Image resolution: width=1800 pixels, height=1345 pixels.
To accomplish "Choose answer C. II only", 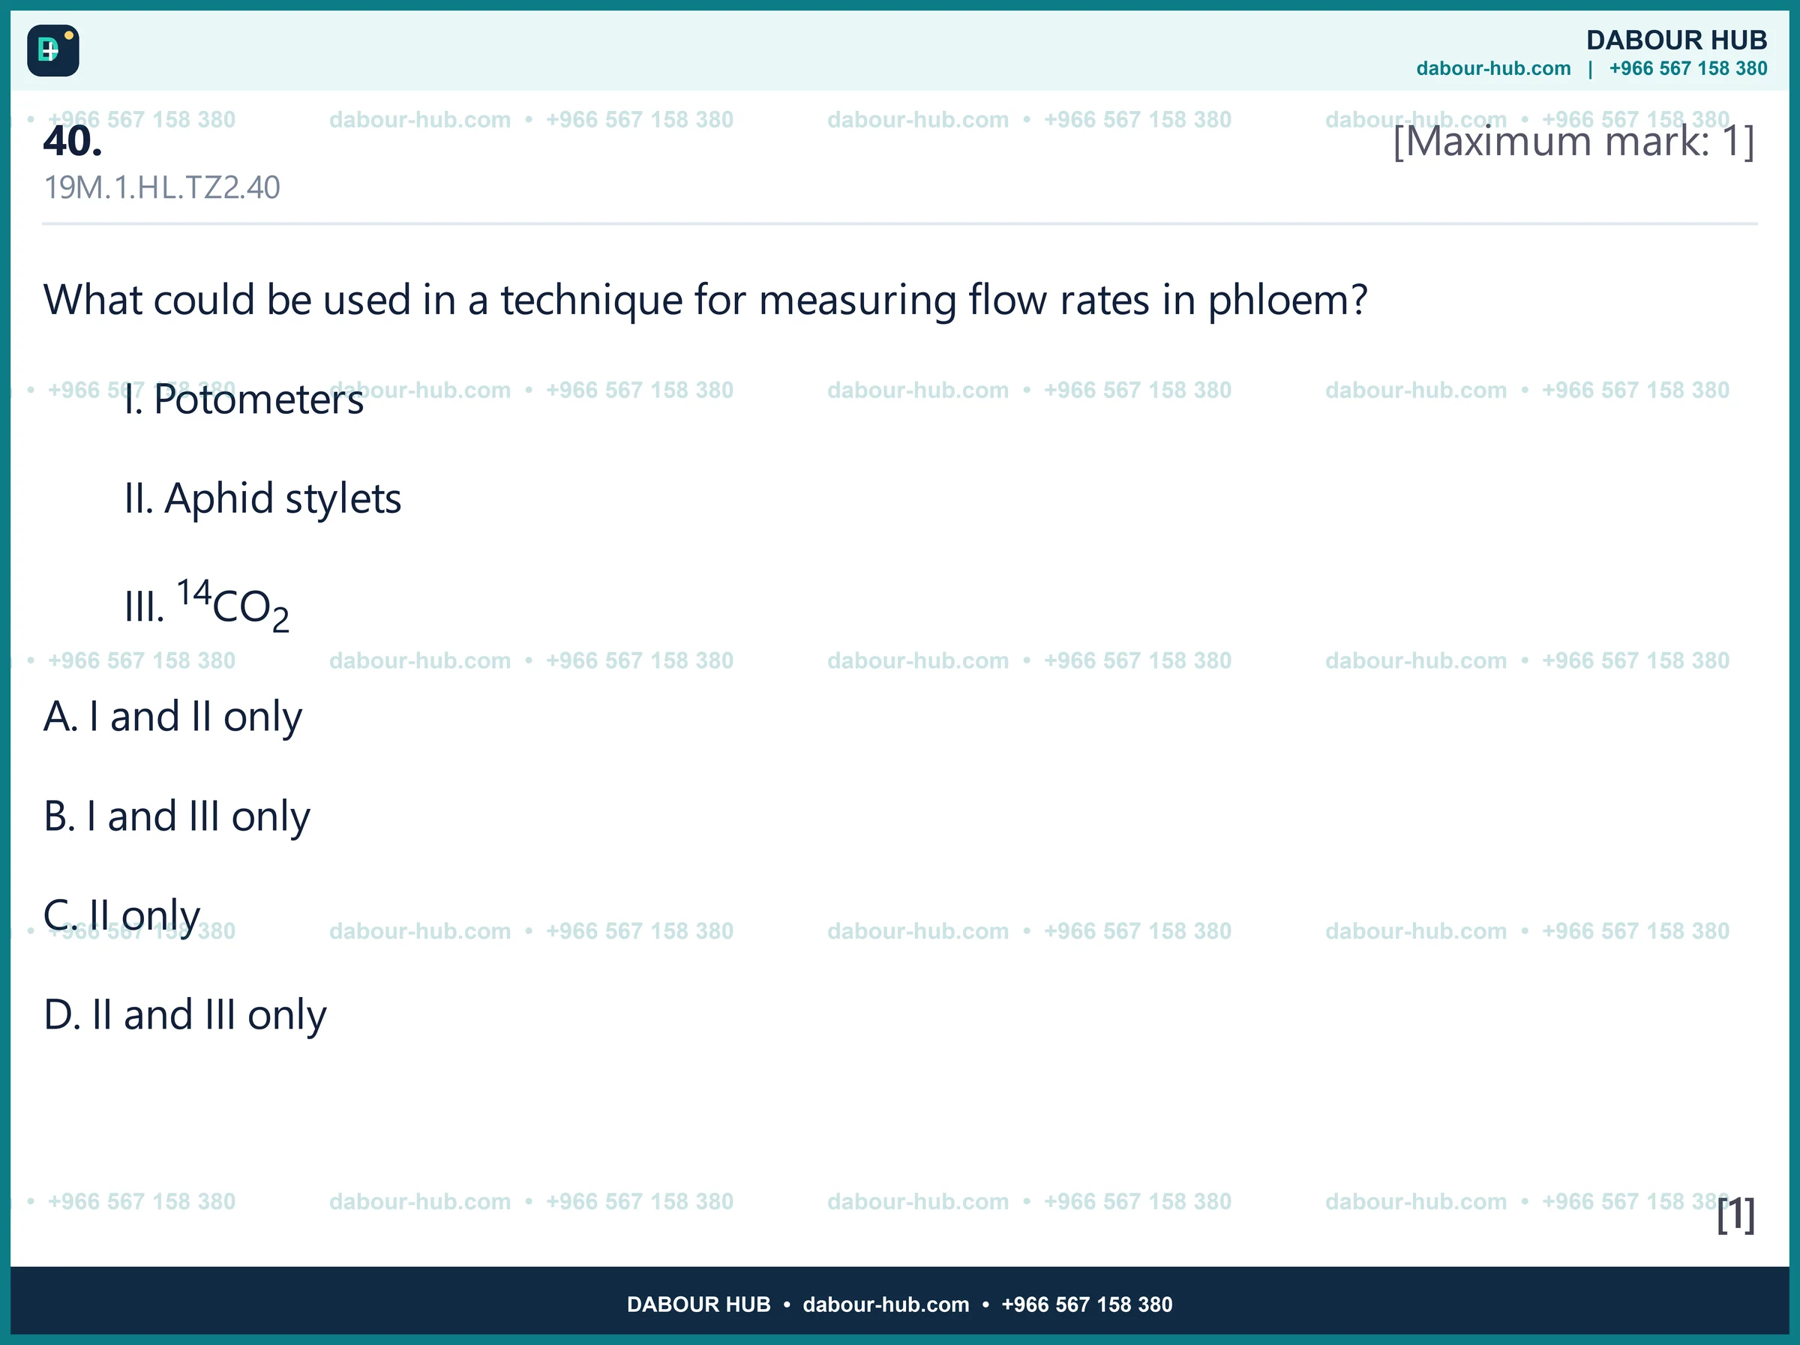I will pos(122,915).
